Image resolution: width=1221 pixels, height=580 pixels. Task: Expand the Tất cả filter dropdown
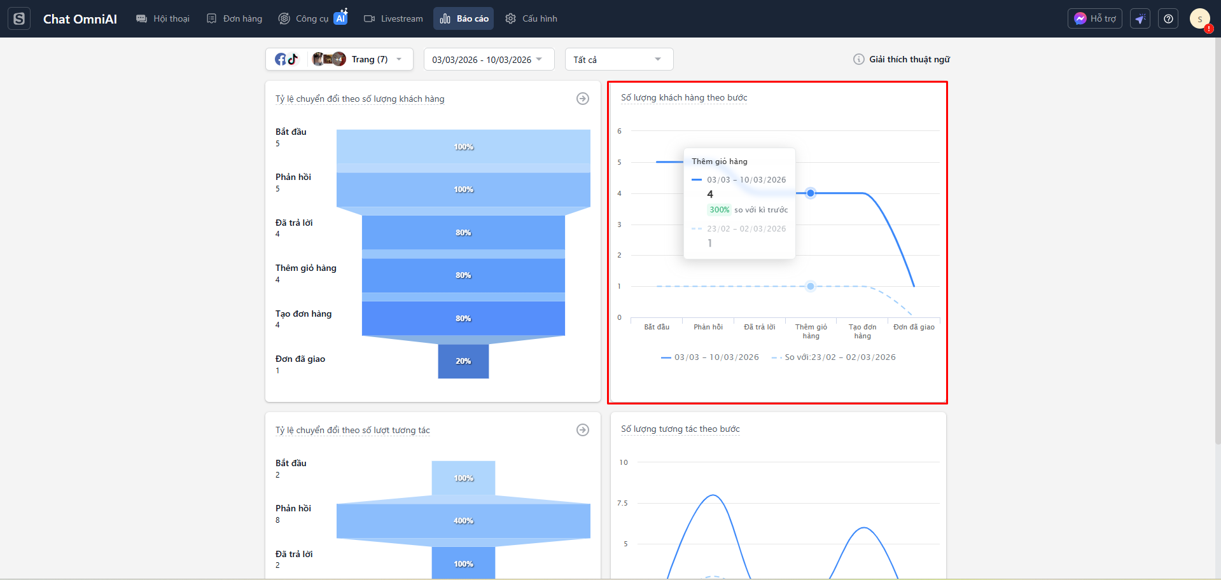point(618,60)
